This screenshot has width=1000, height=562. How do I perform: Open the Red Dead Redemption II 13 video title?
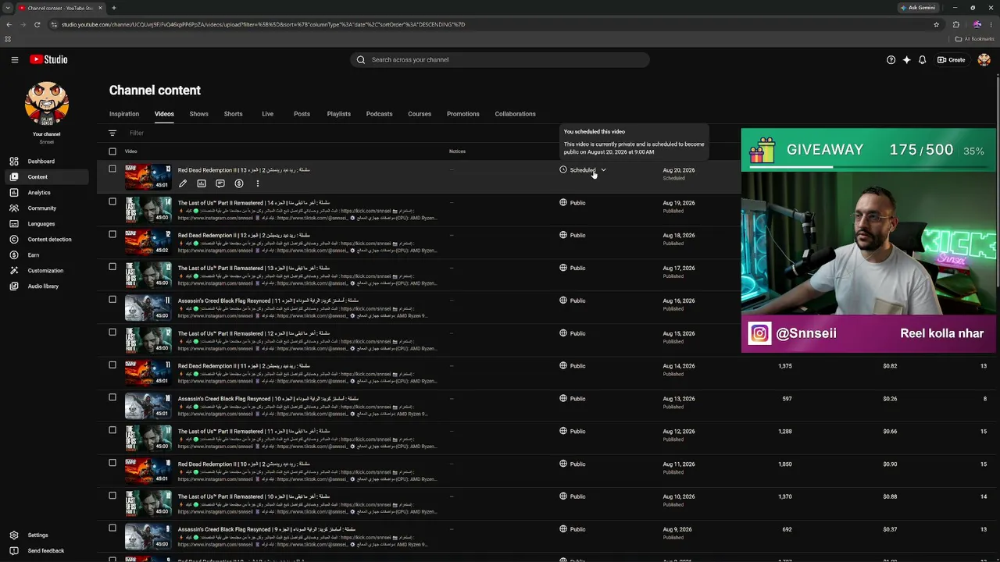pos(244,170)
